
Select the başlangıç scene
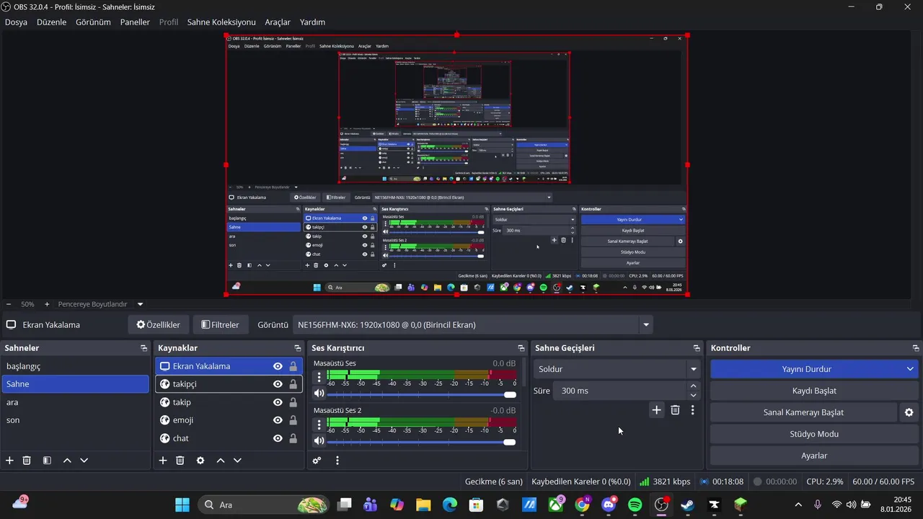point(75,366)
